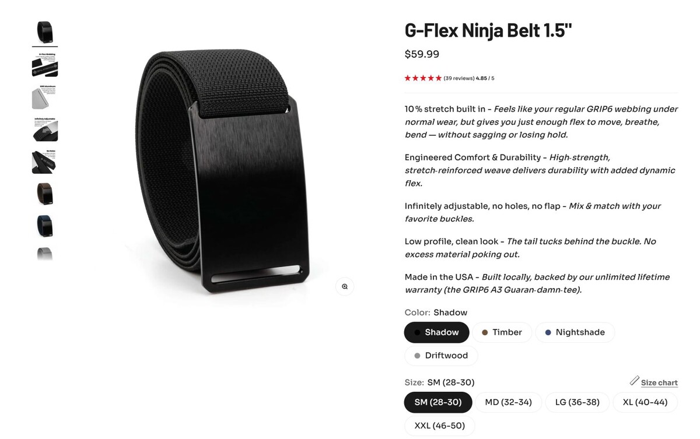Choose the Nightshade color option
The width and height of the screenshot is (700, 439).
pos(575,332)
